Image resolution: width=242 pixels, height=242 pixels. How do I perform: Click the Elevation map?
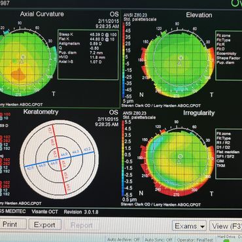point(178,64)
